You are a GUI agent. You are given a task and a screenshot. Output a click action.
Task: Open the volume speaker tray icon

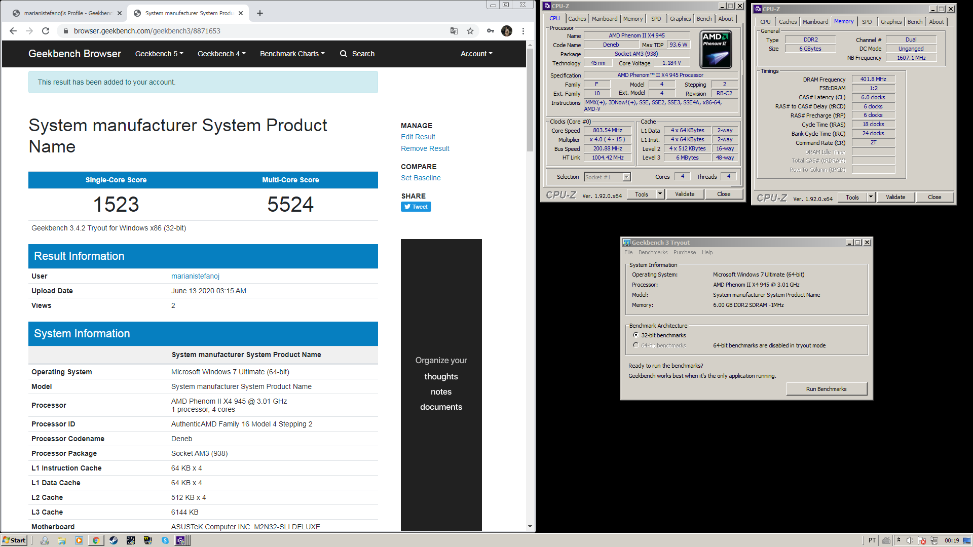pyautogui.click(x=910, y=540)
